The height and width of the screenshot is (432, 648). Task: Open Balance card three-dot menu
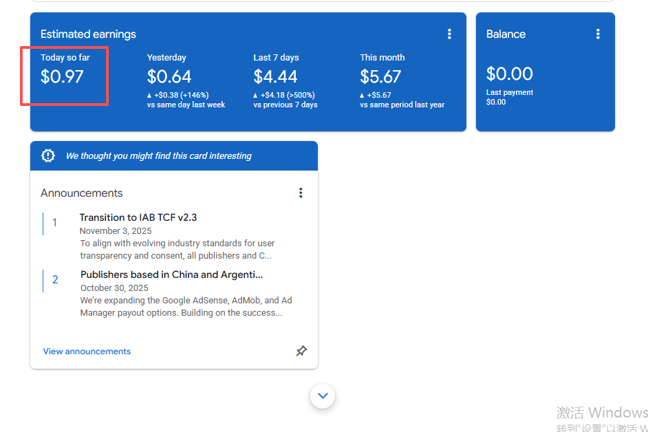pos(598,34)
